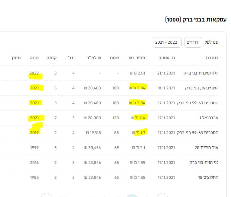Click the עסקאות בבני ברק (1000) heading
The image size is (231, 197).
coord(196,19)
